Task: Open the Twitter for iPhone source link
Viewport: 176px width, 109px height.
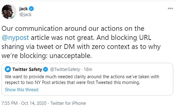Action: pyautogui.click(x=68, y=103)
